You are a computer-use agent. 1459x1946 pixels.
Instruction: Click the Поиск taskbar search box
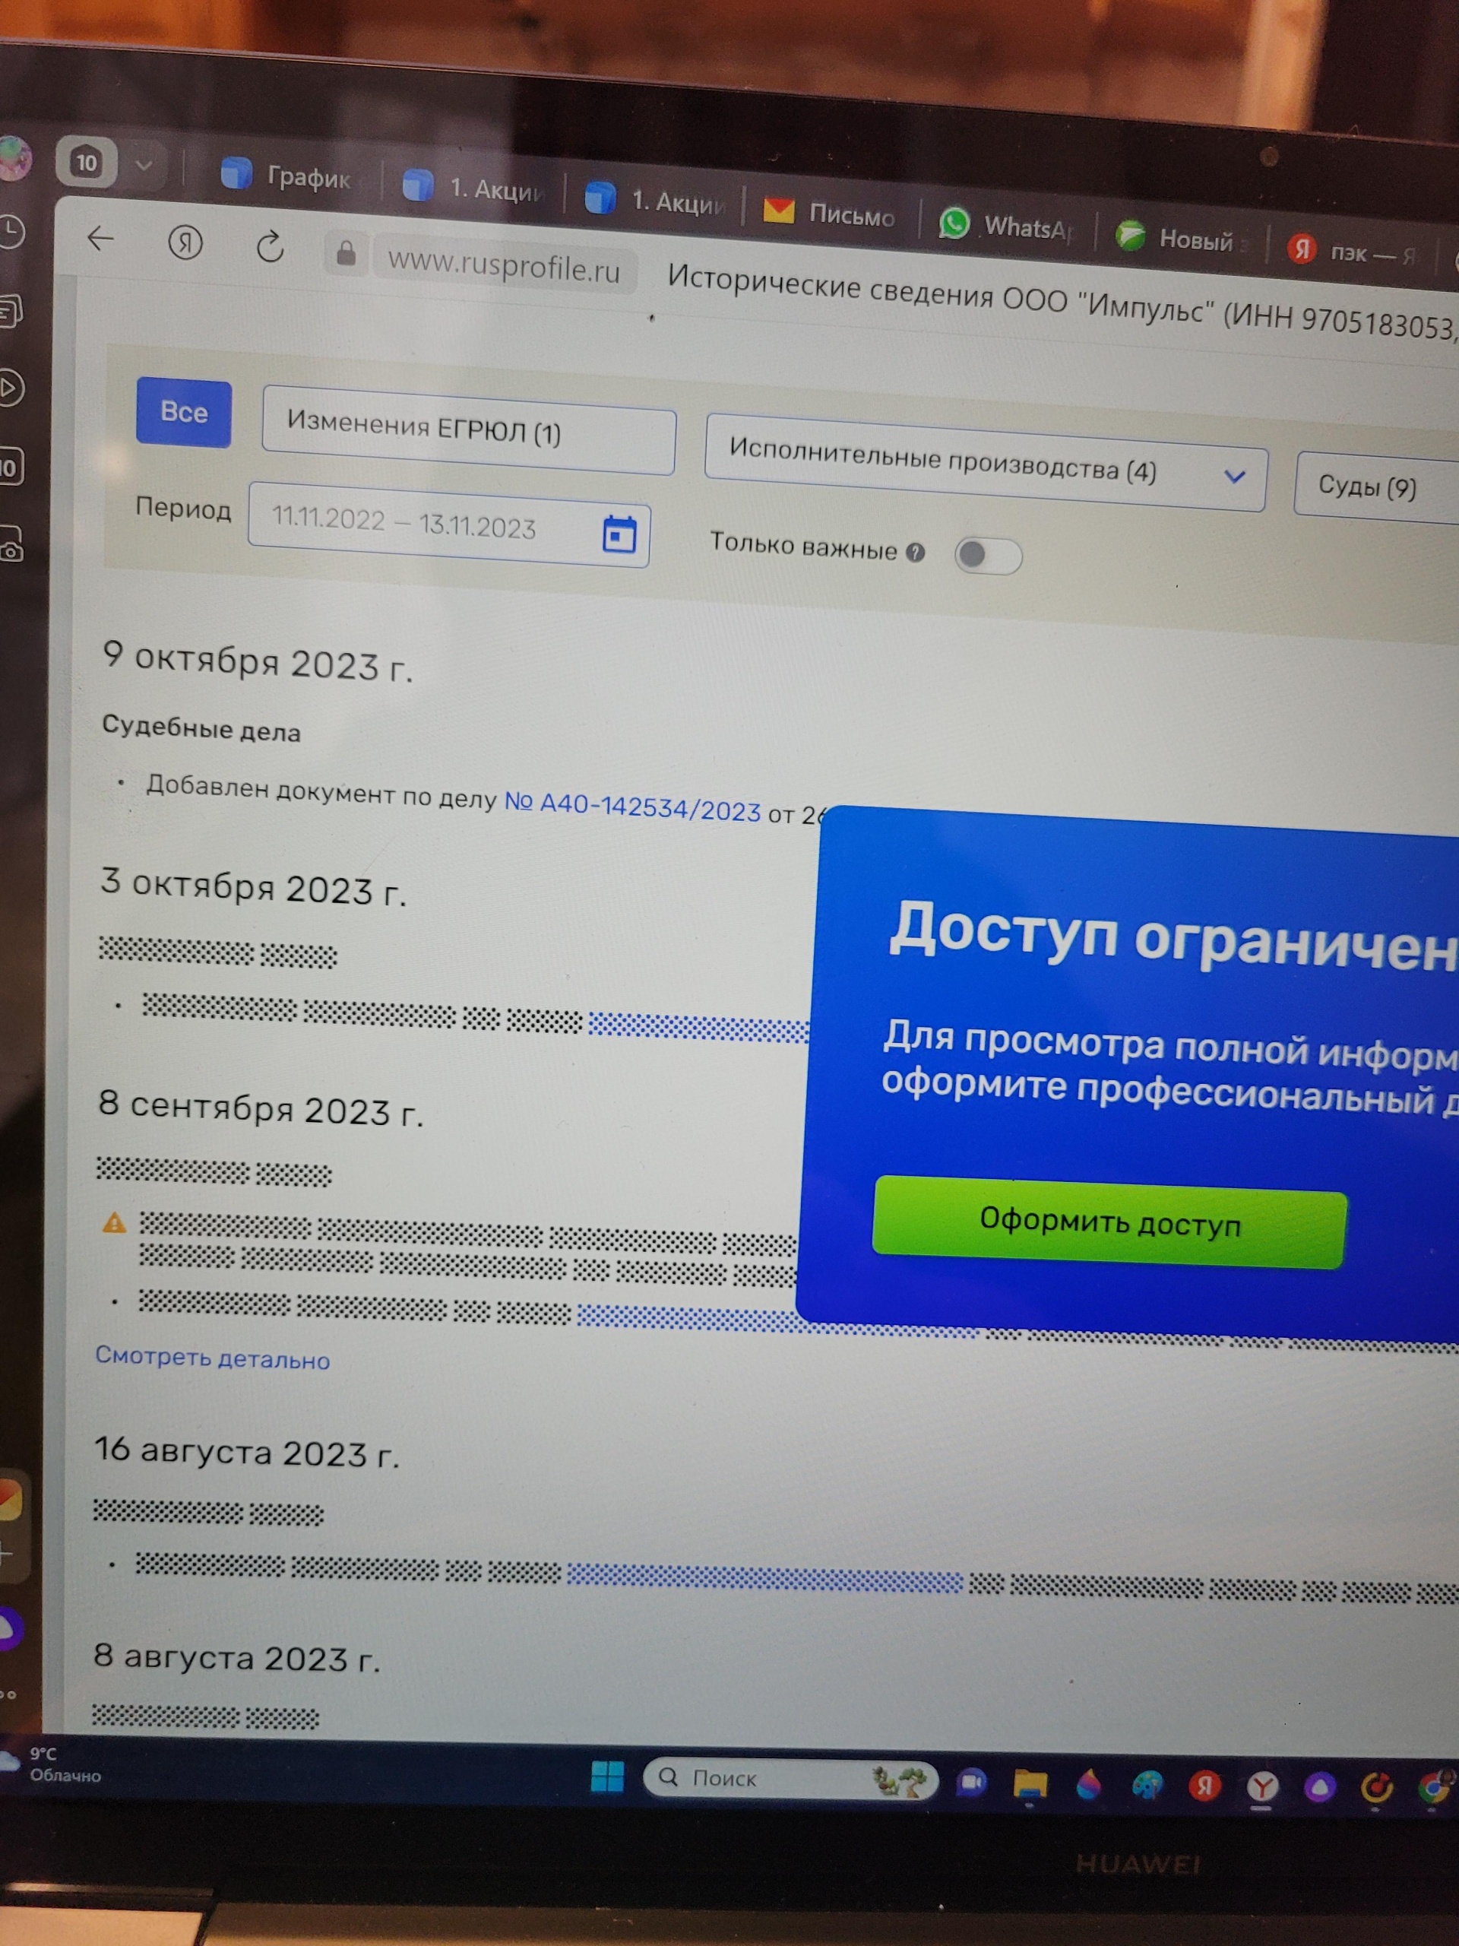coord(790,1778)
